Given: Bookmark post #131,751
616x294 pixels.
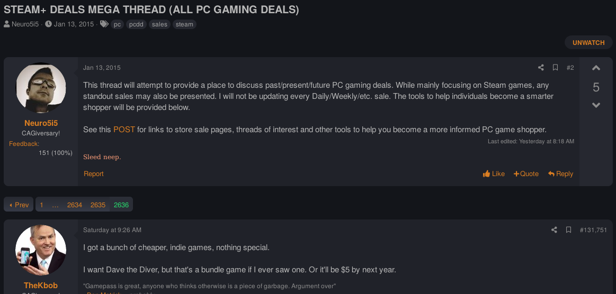Looking at the screenshot, I should pyautogui.click(x=568, y=229).
